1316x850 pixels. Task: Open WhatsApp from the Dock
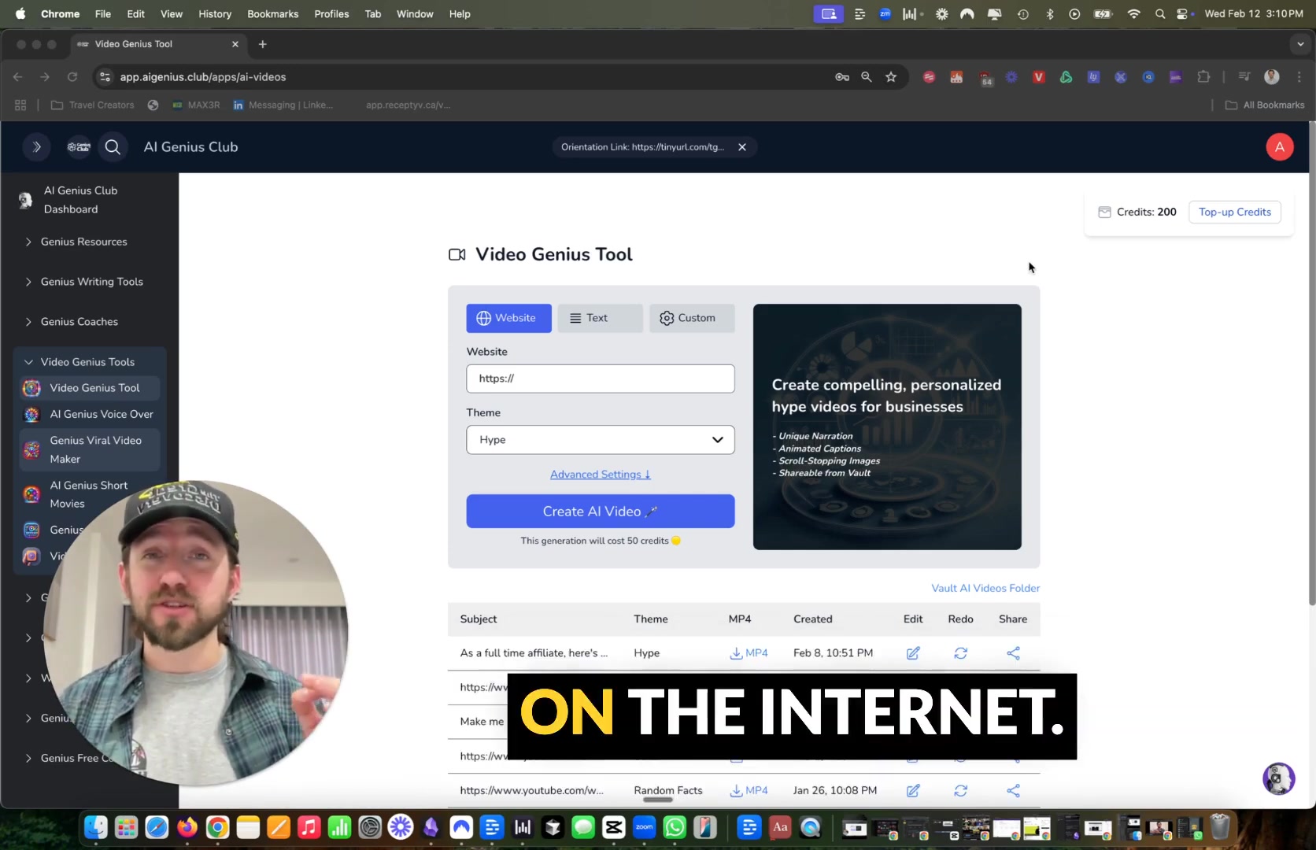[675, 827]
